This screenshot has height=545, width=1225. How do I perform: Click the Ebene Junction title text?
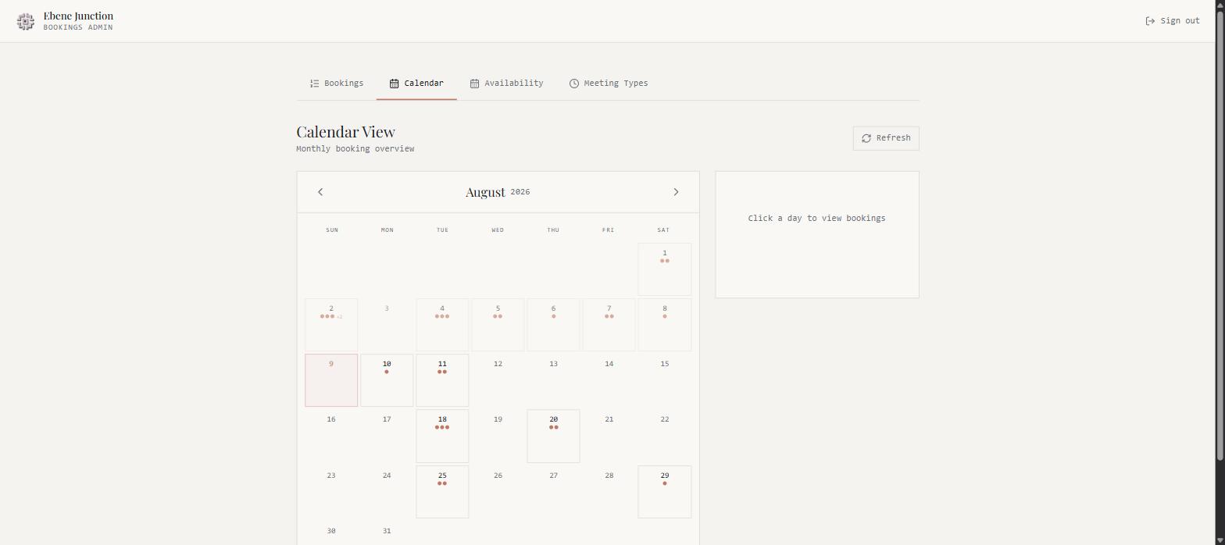(78, 16)
